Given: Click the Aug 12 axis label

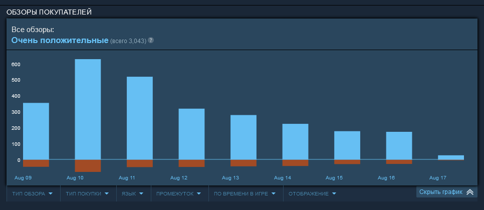Looking at the screenshot, I should coord(179,178).
